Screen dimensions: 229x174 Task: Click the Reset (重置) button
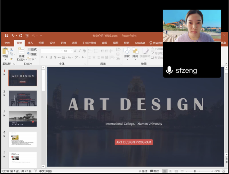pyautogui.click(x=32, y=54)
